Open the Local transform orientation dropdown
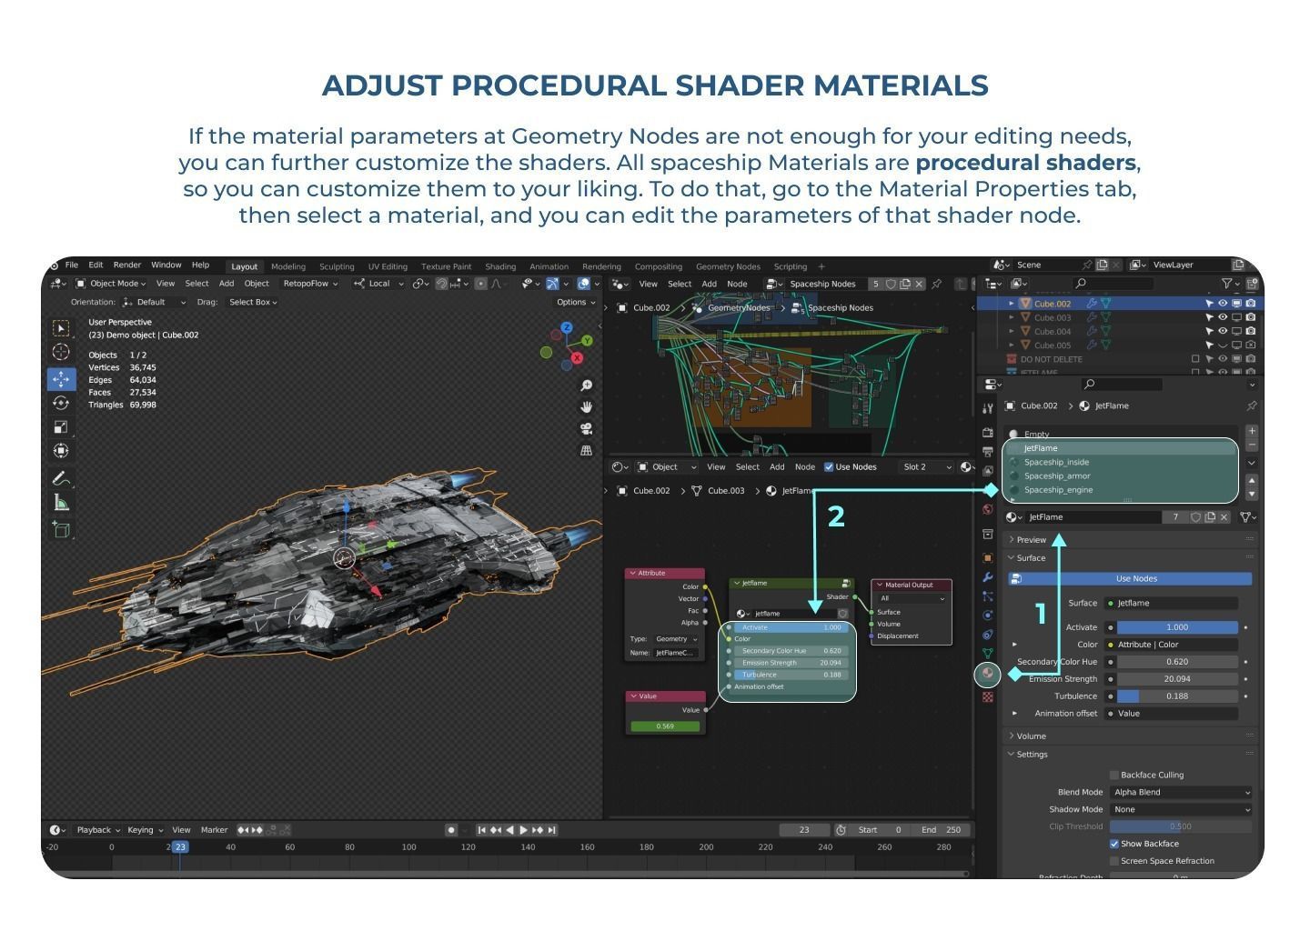This screenshot has width=1310, height=931. pos(379,284)
